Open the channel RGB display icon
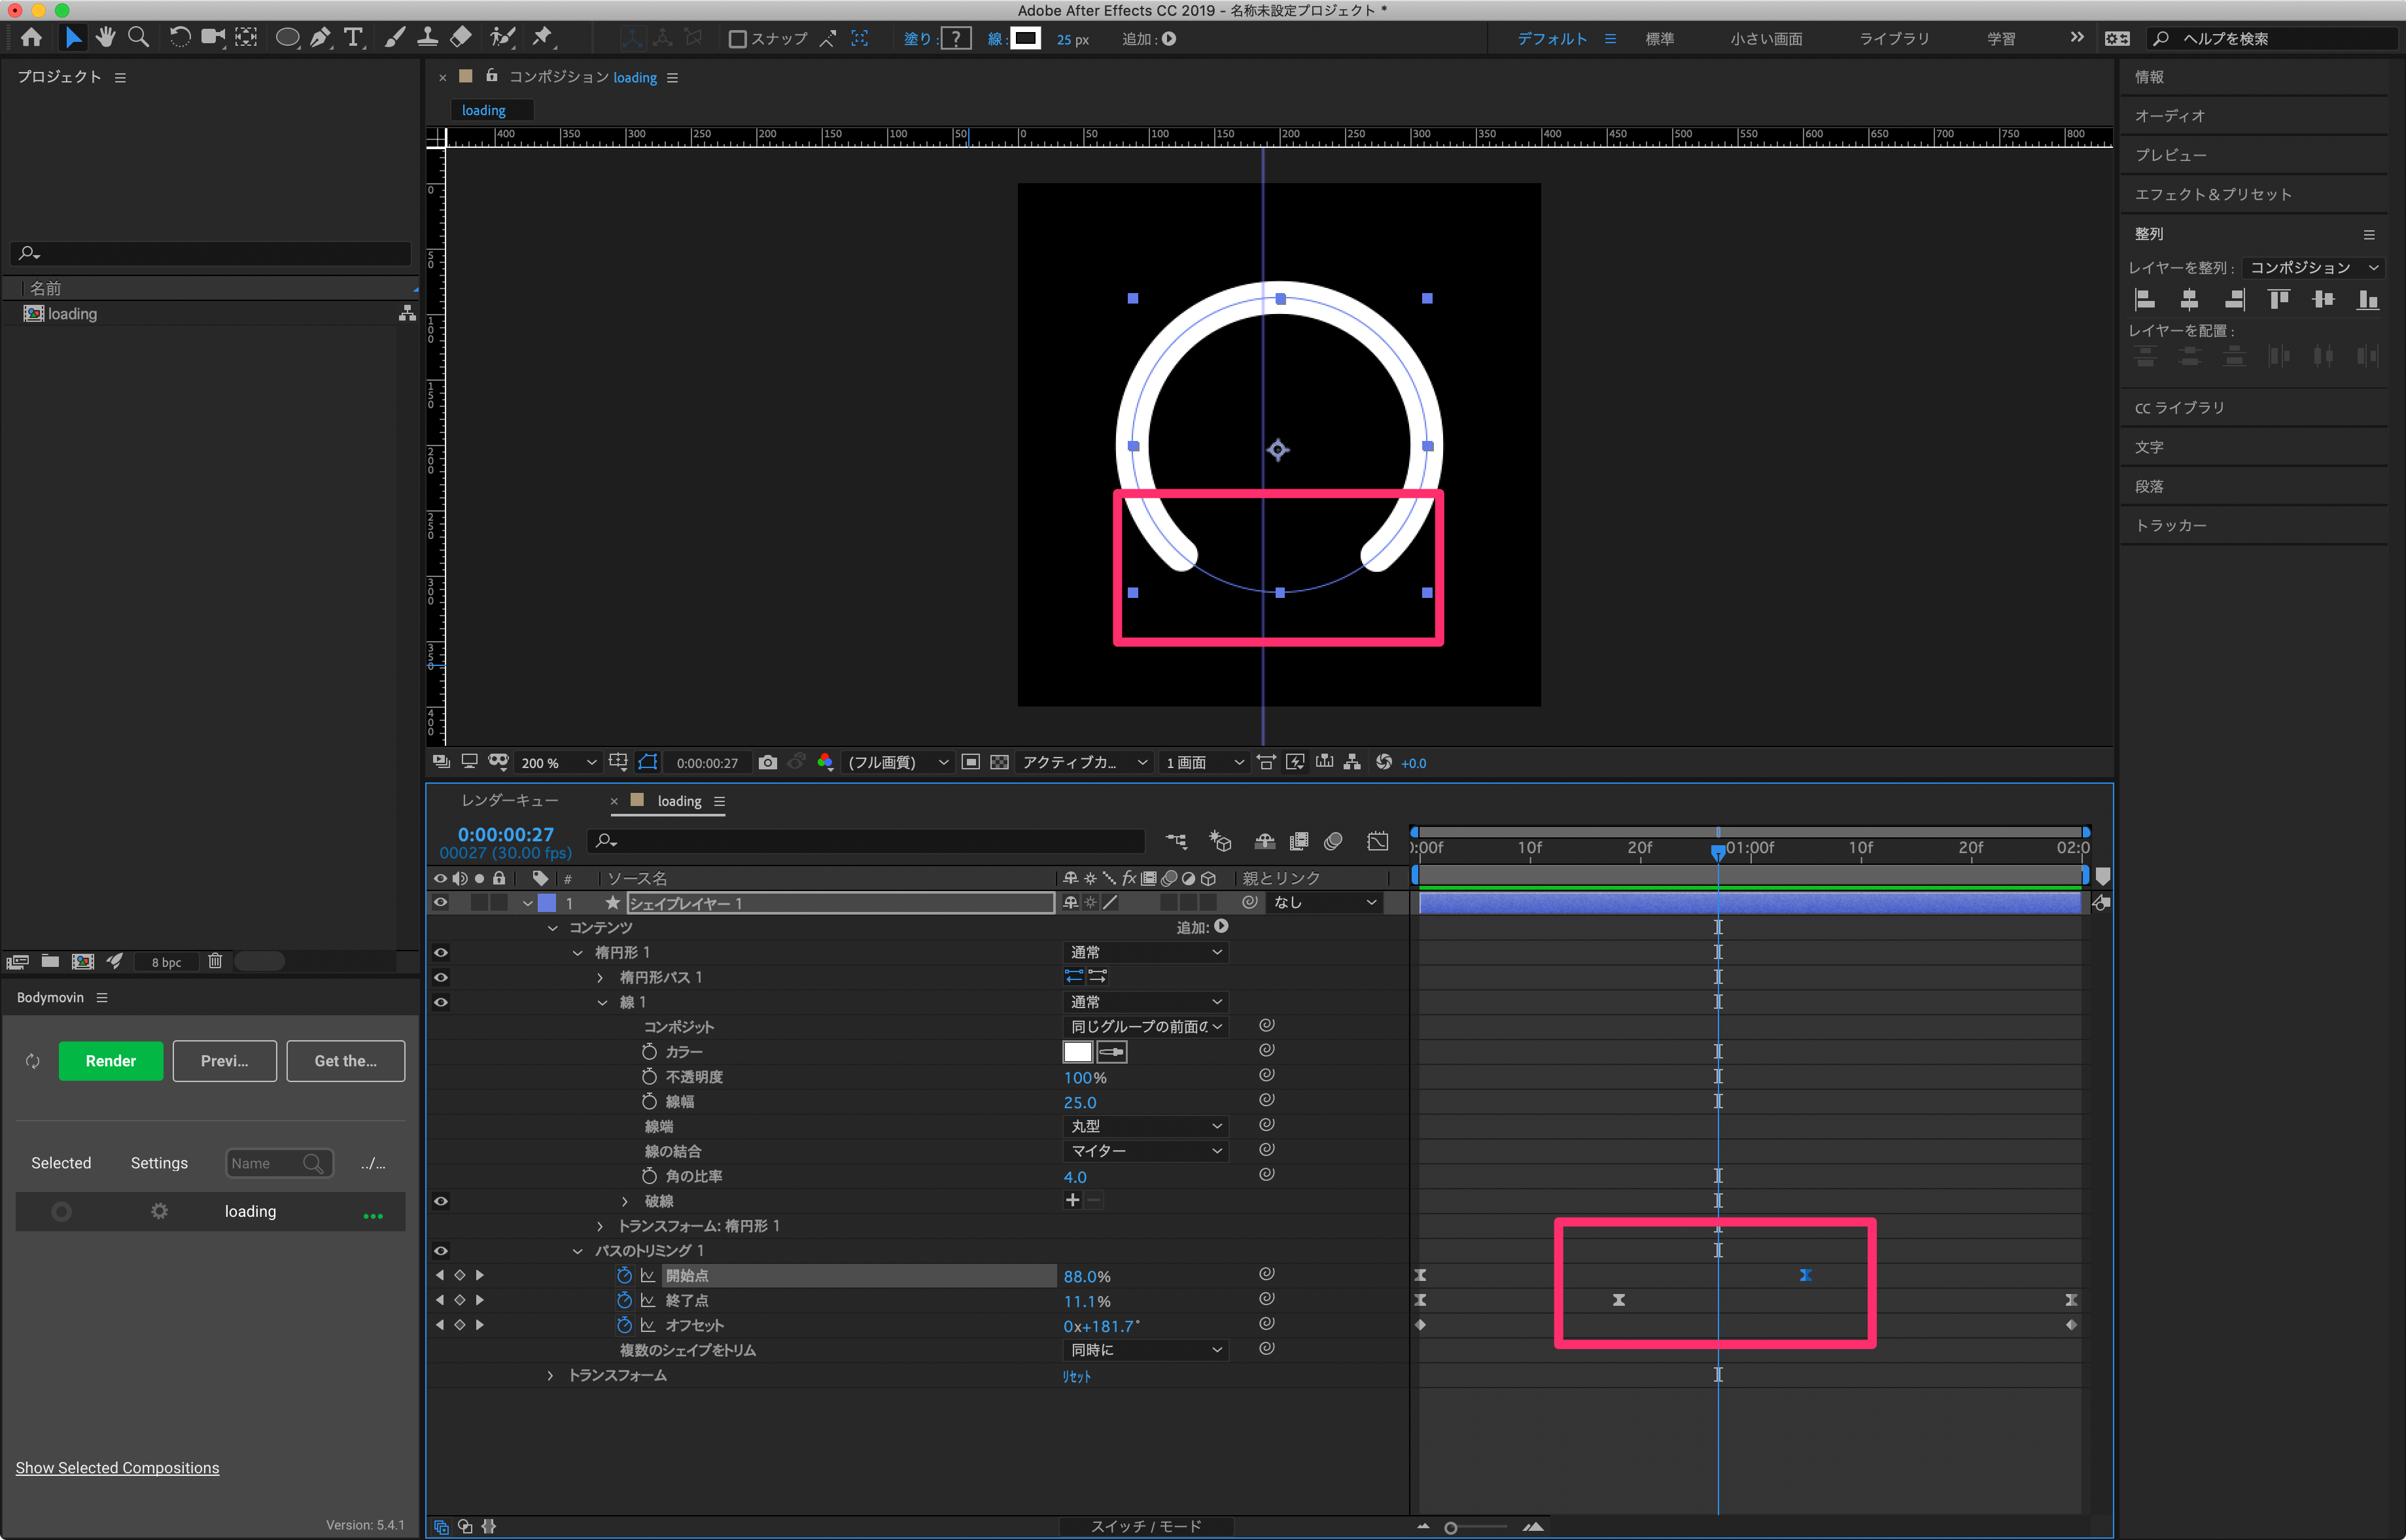 pos(825,763)
